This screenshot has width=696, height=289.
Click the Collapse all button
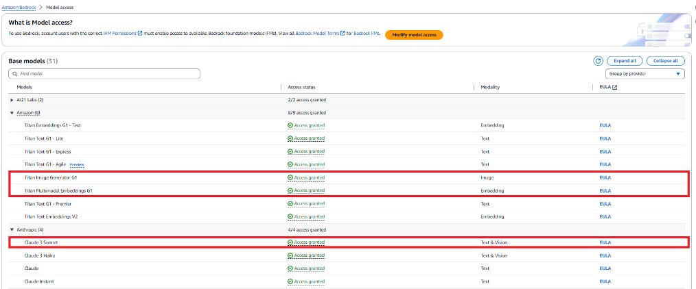(665, 61)
